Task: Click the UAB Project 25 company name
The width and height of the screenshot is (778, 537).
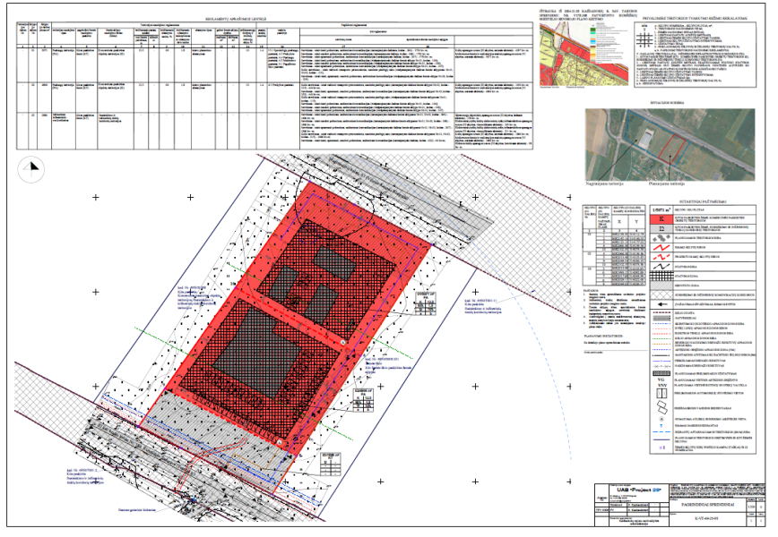Action: (639, 490)
